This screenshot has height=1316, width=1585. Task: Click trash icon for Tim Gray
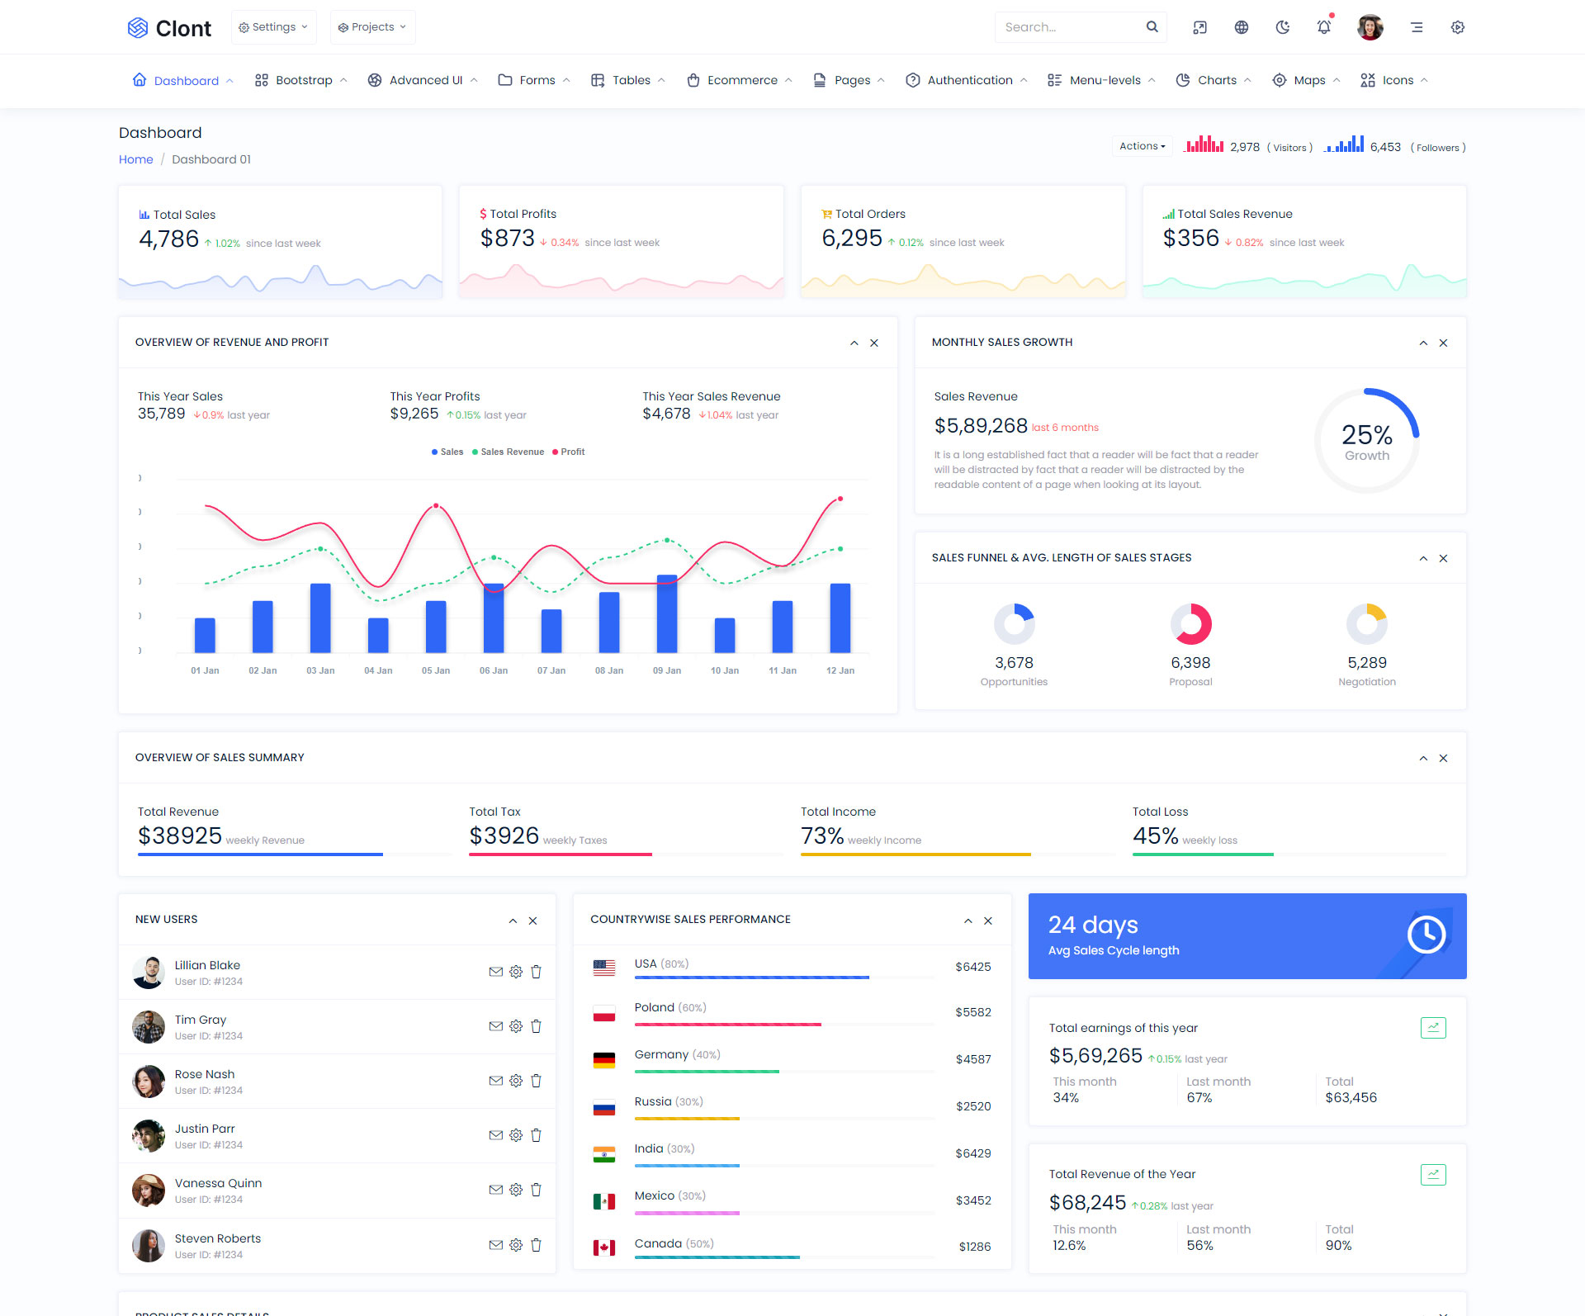[x=536, y=1026]
